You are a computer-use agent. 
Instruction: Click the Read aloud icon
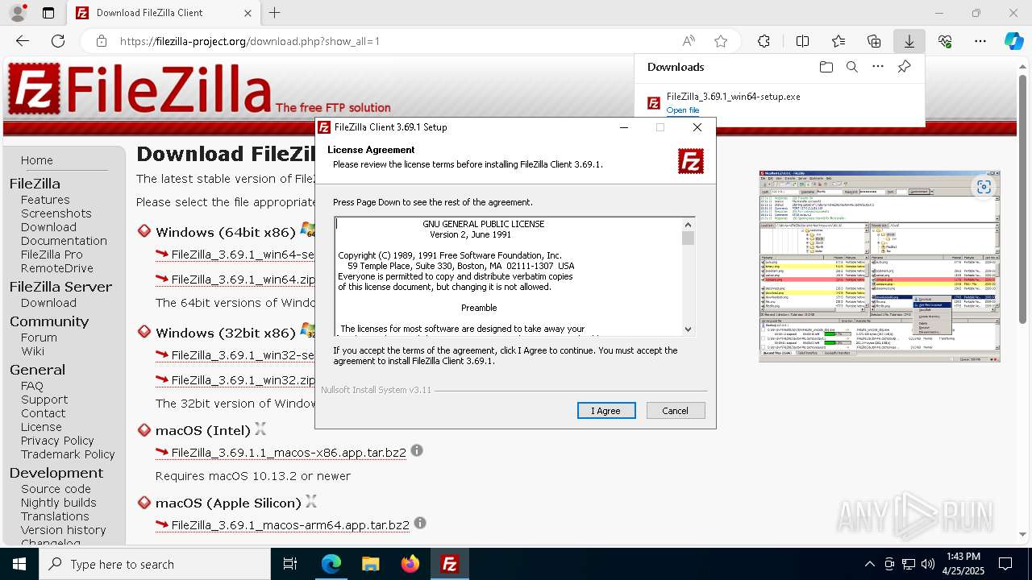[x=689, y=41]
